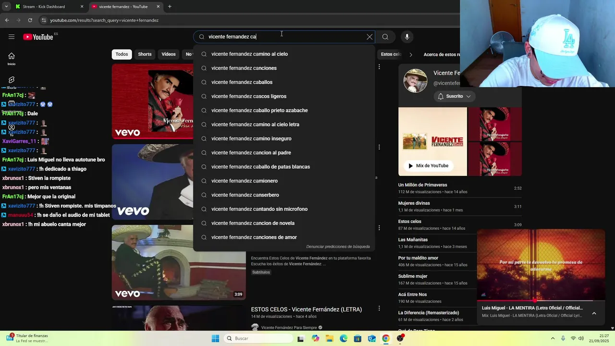Open the third vevo video thumbnail (3:09)
The width and height of the screenshot is (615, 346).
pos(179,262)
